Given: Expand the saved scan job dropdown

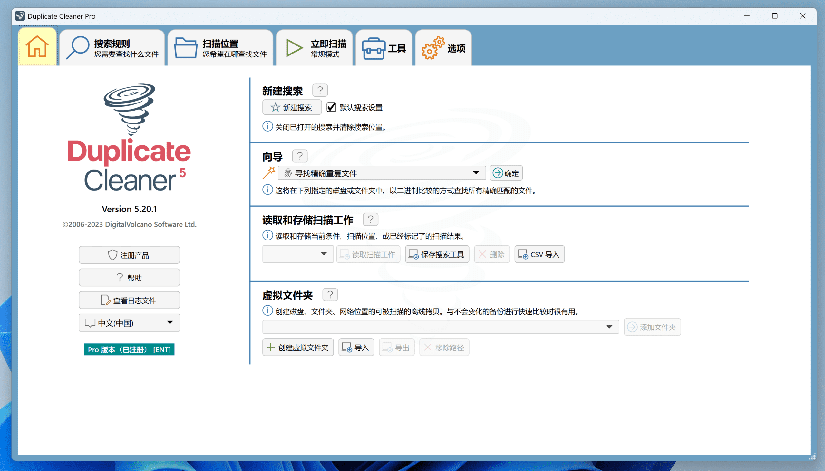Looking at the screenshot, I should point(298,254).
